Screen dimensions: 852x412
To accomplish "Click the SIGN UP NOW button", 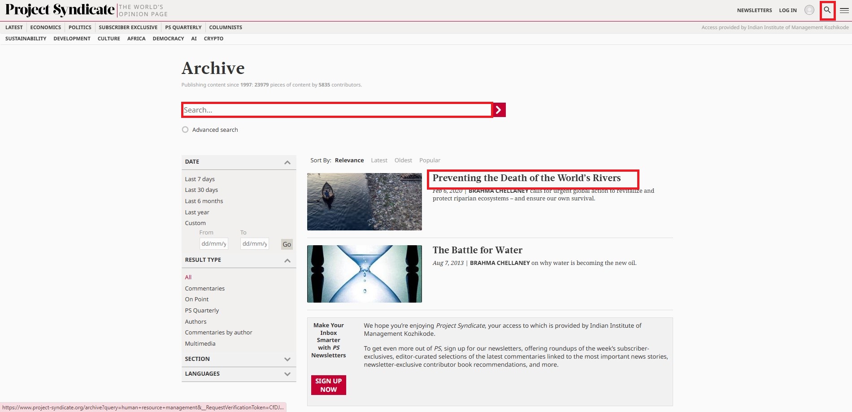I will click(x=328, y=385).
